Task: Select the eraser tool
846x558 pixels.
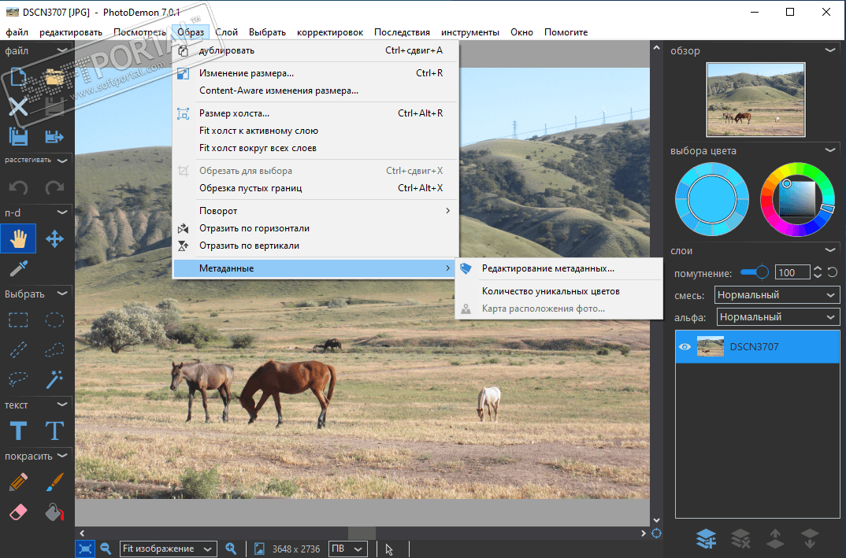Action: coord(18,512)
